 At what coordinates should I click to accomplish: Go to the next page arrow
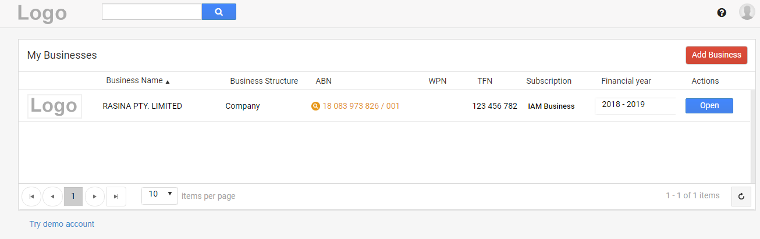pos(95,197)
